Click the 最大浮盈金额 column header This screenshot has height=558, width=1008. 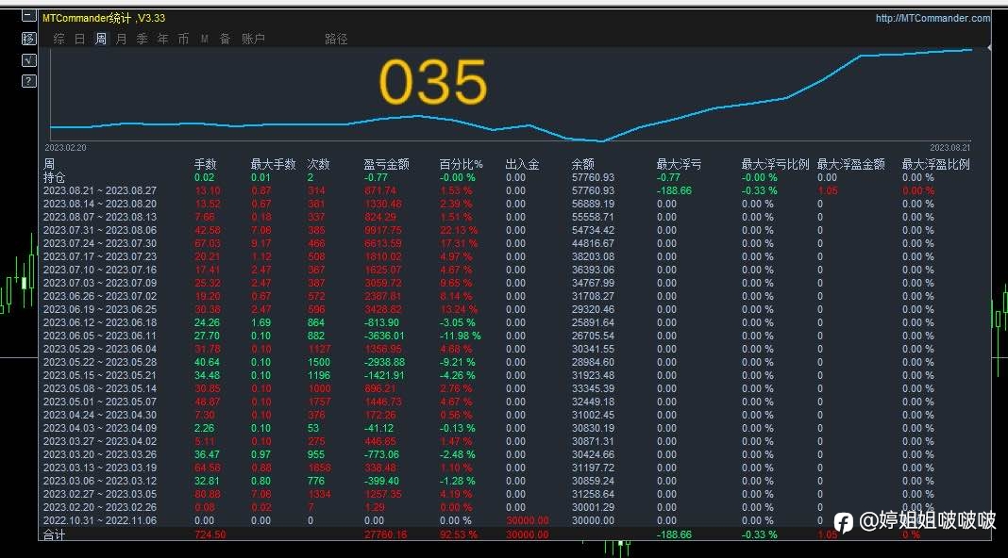(851, 164)
